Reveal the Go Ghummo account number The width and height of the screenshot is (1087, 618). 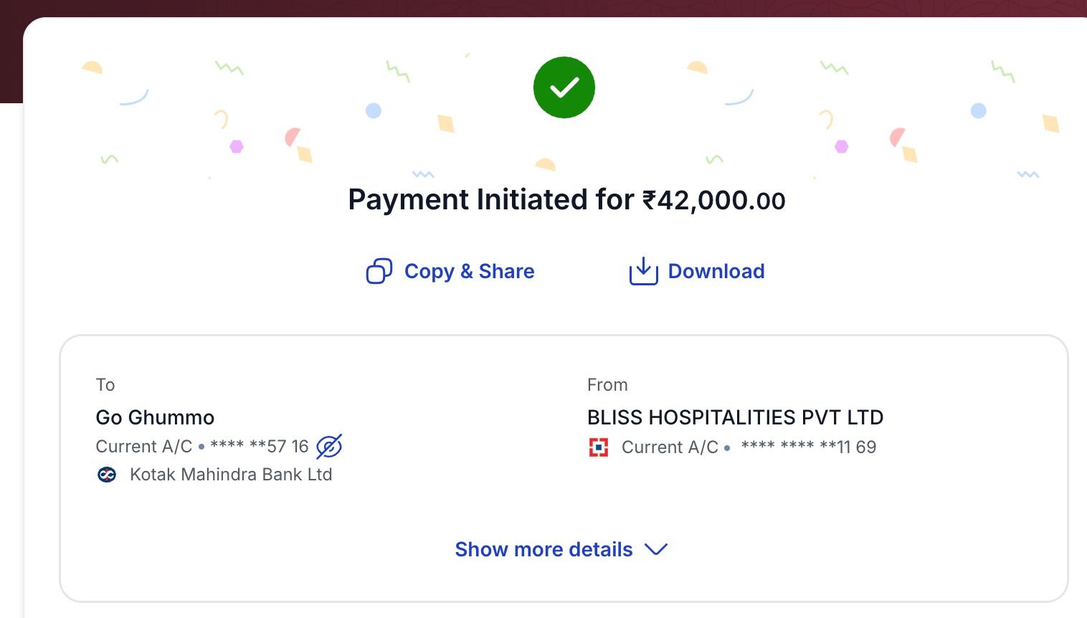point(329,447)
